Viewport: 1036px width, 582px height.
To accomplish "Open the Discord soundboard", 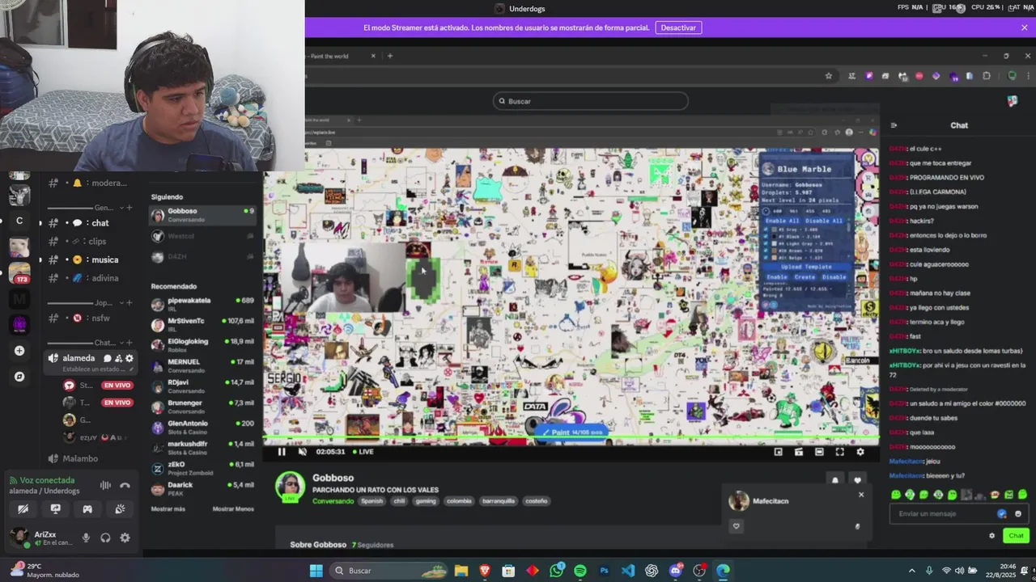I will click(x=120, y=509).
